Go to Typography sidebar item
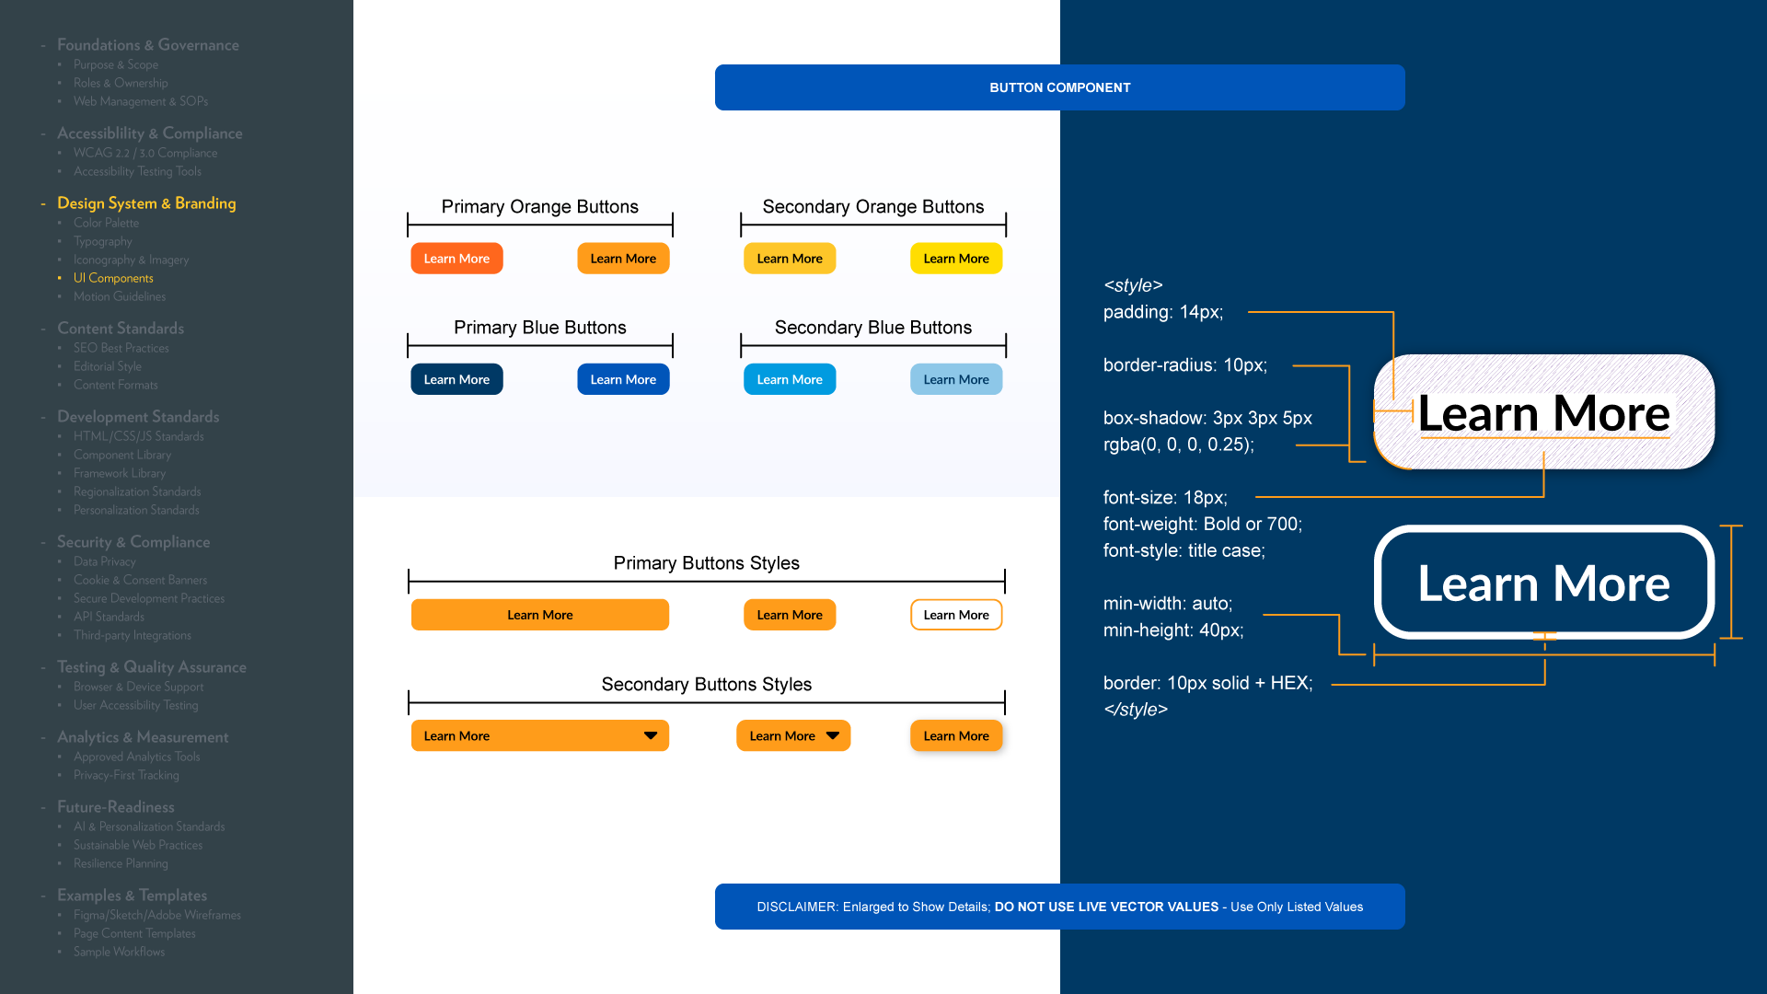 pos(102,241)
